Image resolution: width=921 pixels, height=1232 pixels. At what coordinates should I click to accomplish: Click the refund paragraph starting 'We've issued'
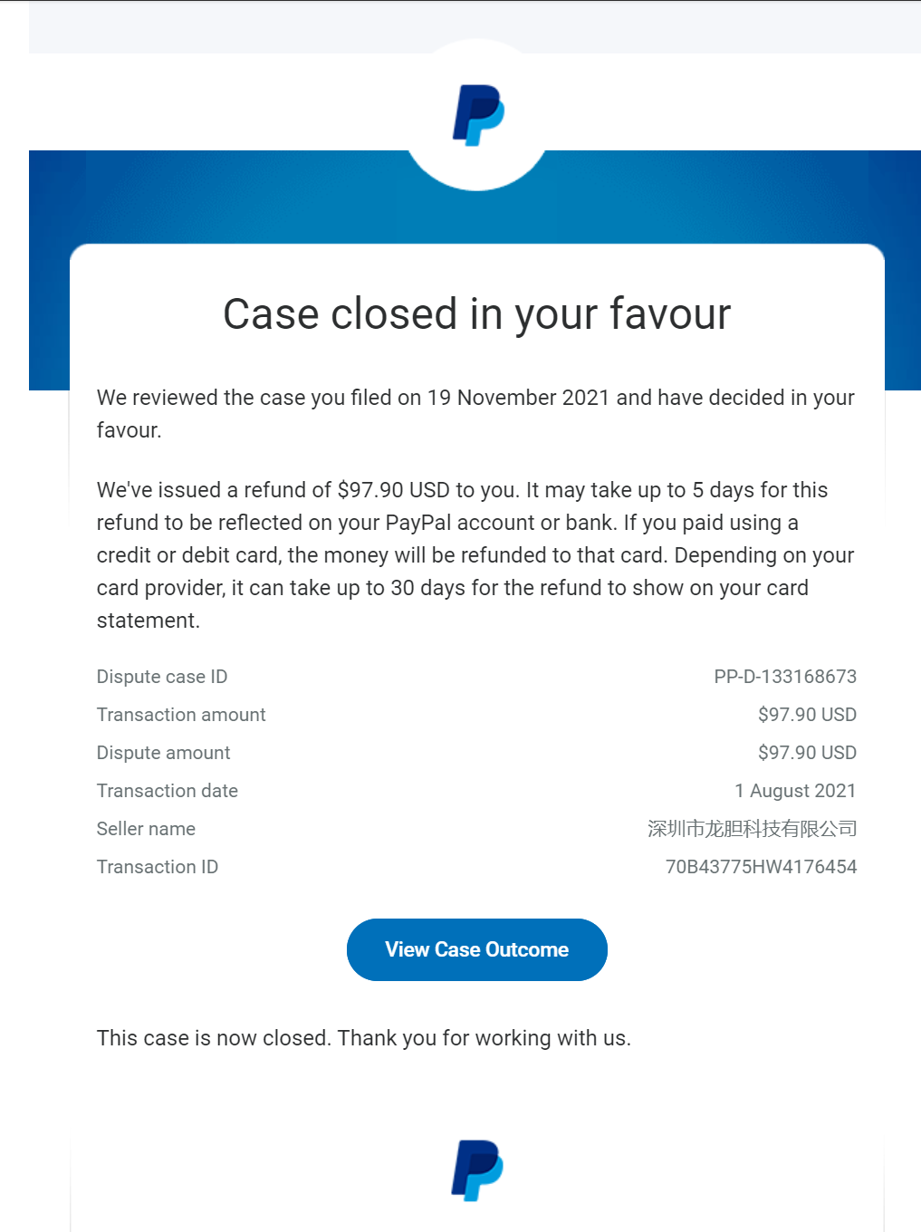(x=475, y=554)
